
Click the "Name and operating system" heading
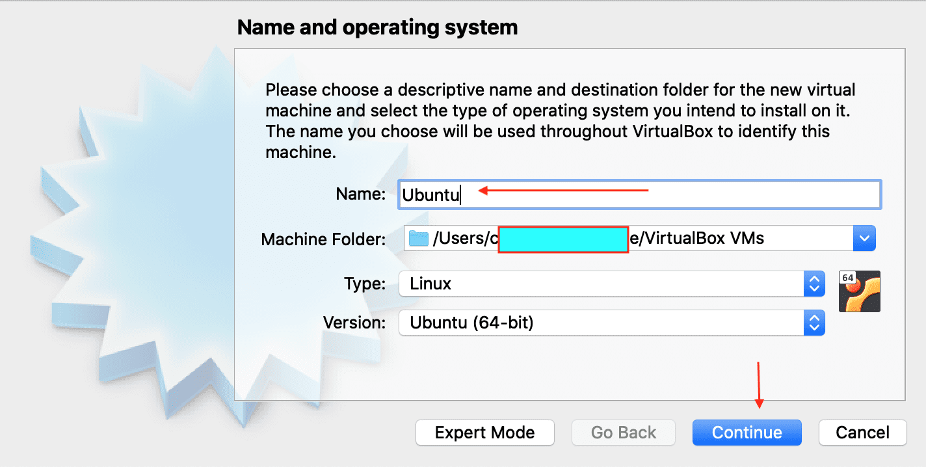377,27
